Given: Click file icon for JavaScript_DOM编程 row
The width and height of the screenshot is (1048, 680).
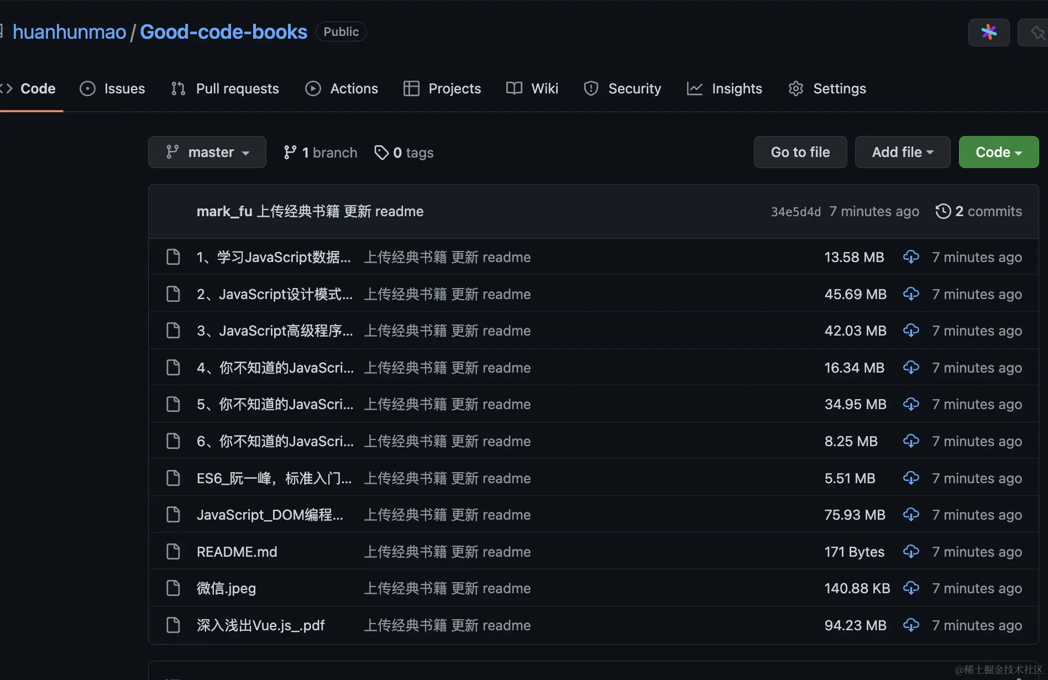Looking at the screenshot, I should tap(173, 515).
